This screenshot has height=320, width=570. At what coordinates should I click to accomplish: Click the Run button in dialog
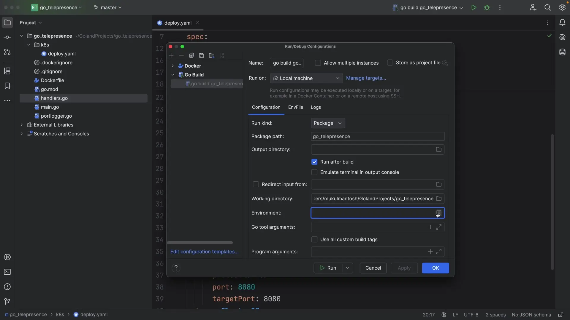click(328, 268)
